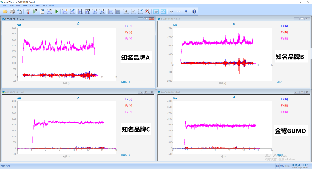Select Fy [N] legend in graph A
312x169 pixels.
pos(284,106)
